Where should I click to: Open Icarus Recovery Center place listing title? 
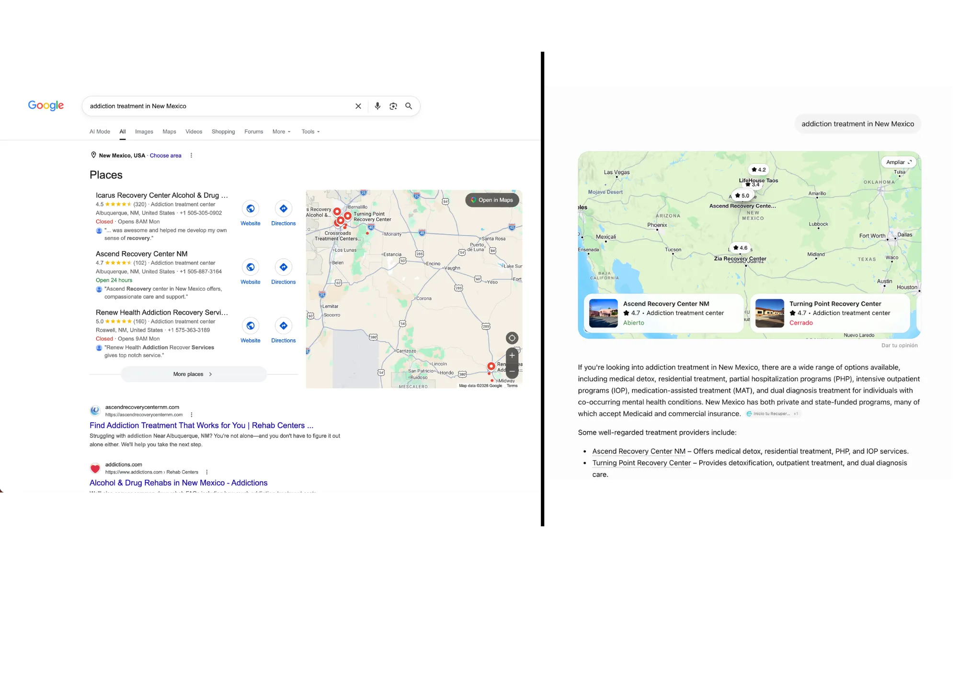pyautogui.click(x=162, y=195)
